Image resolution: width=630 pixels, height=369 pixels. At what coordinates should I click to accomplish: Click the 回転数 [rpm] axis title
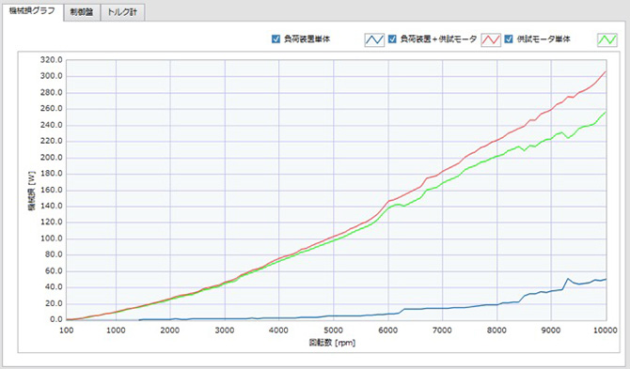[332, 343]
